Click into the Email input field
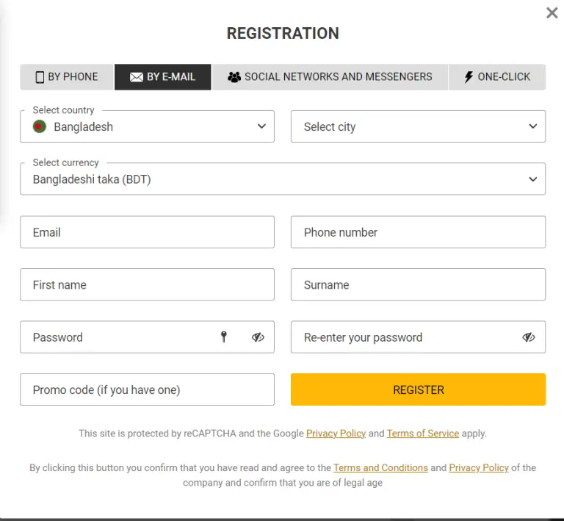The height and width of the screenshot is (521, 564). point(147,232)
